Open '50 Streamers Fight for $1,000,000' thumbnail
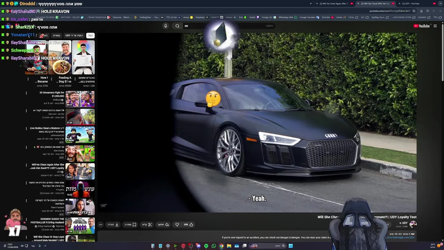The width and height of the screenshot is (444, 250). 80,99
